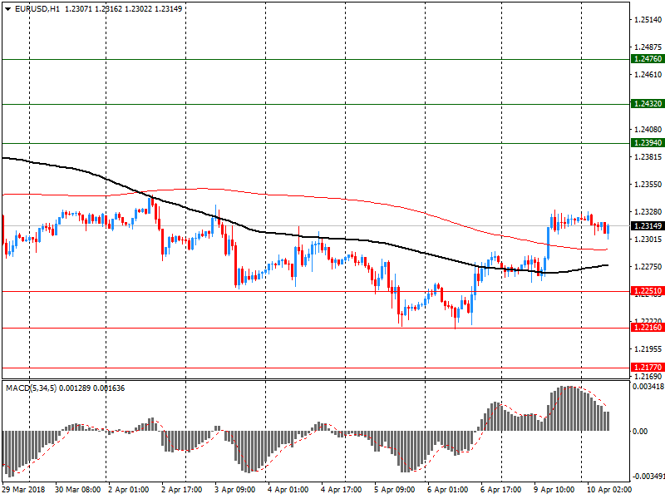Click the 2 Apr 01:00 time axis label
The height and width of the screenshot is (499, 665).
(x=129, y=489)
